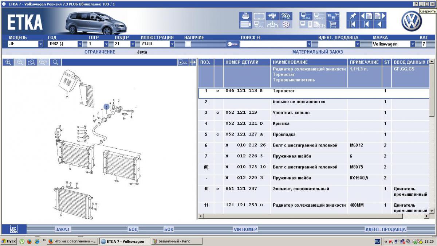The image size is (437, 246).
Task: Click ИДЕНТ. ПРОДАВЦА in the bottom bar
Action: point(385,229)
